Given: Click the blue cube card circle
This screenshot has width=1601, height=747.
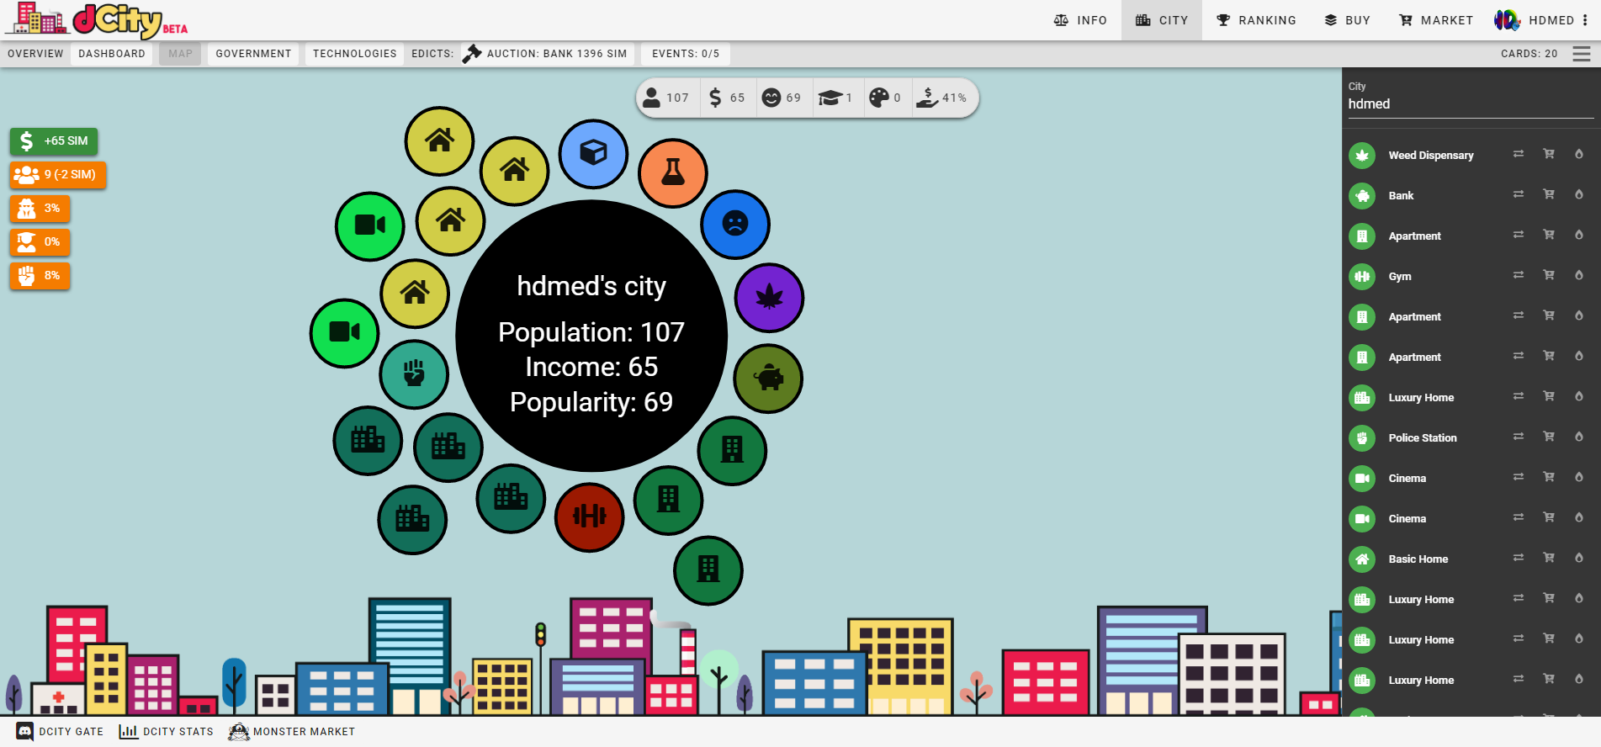Looking at the screenshot, I should (594, 153).
